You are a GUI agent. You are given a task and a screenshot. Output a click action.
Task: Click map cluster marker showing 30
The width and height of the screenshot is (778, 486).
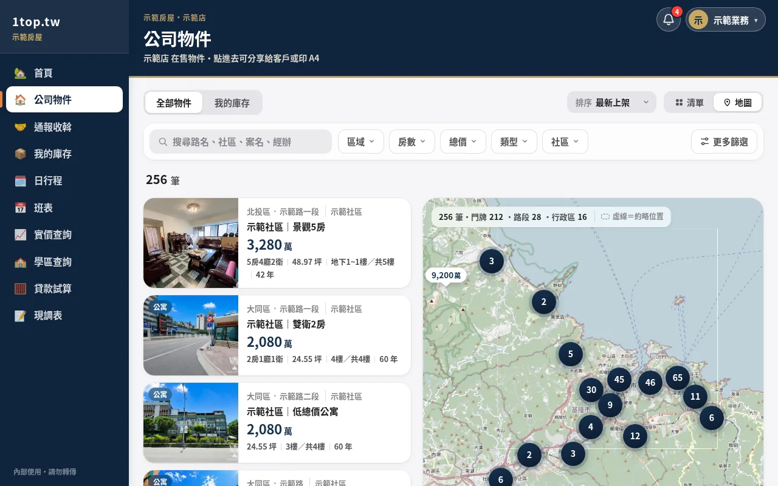tap(591, 390)
